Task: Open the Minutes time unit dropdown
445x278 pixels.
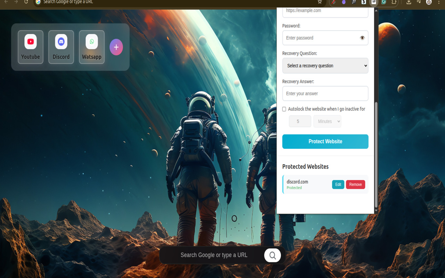Action: [x=327, y=121]
